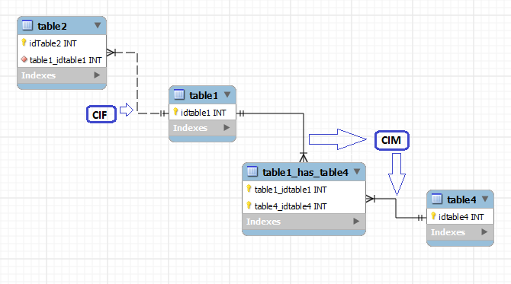Image resolution: width=511 pixels, height=284 pixels.
Task: Select the table1_idtable1 INT column in table2
Action: [62, 60]
